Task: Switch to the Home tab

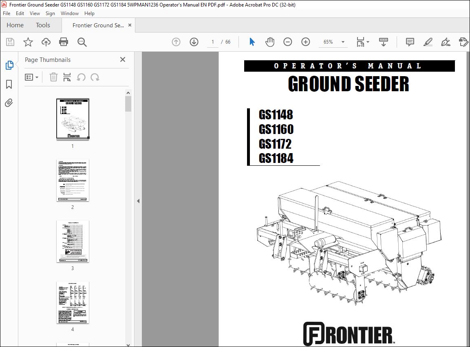Action: [x=15, y=25]
